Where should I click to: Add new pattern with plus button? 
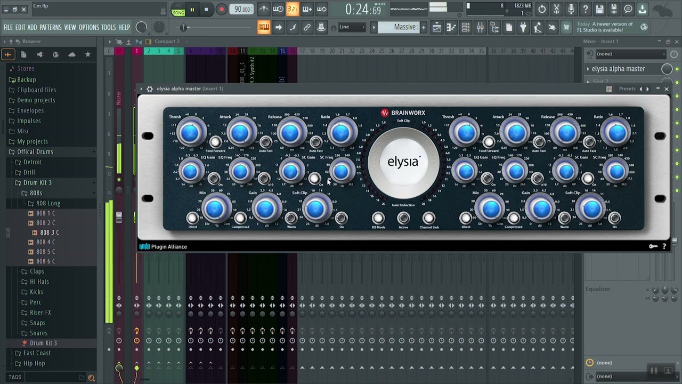coord(424,27)
